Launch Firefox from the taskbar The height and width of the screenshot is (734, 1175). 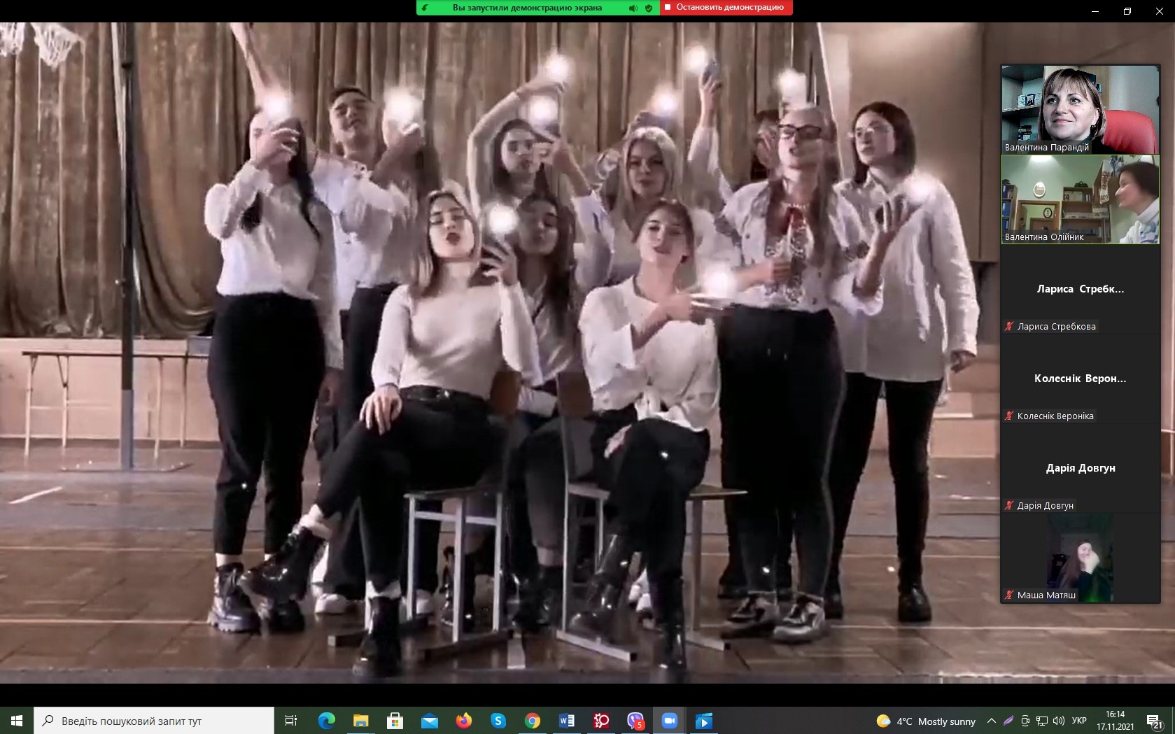464,721
